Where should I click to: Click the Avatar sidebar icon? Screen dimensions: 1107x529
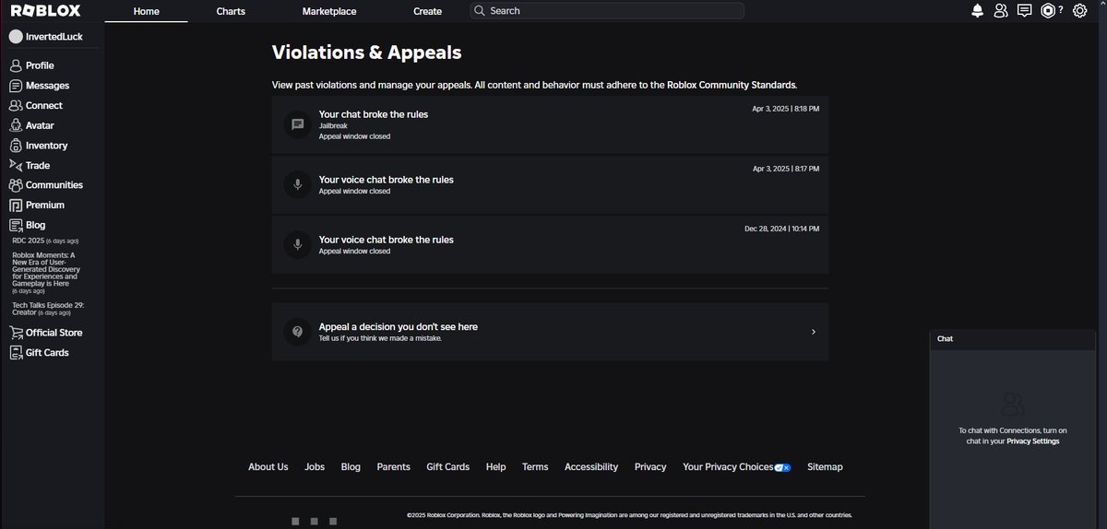[x=16, y=125]
